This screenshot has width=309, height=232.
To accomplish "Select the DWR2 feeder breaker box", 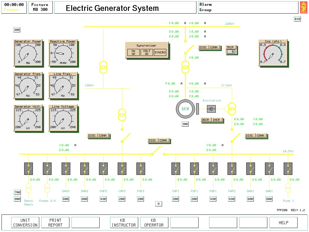I will (x=85, y=169).
